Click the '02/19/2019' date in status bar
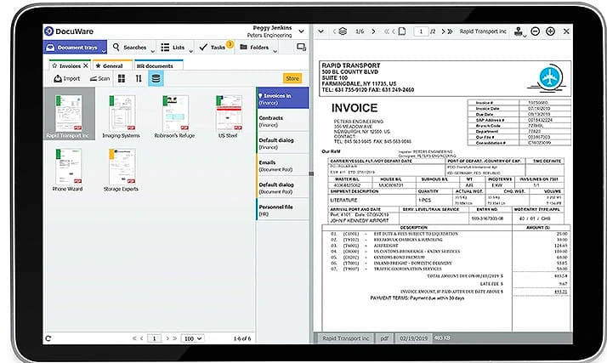 pyautogui.click(x=413, y=338)
